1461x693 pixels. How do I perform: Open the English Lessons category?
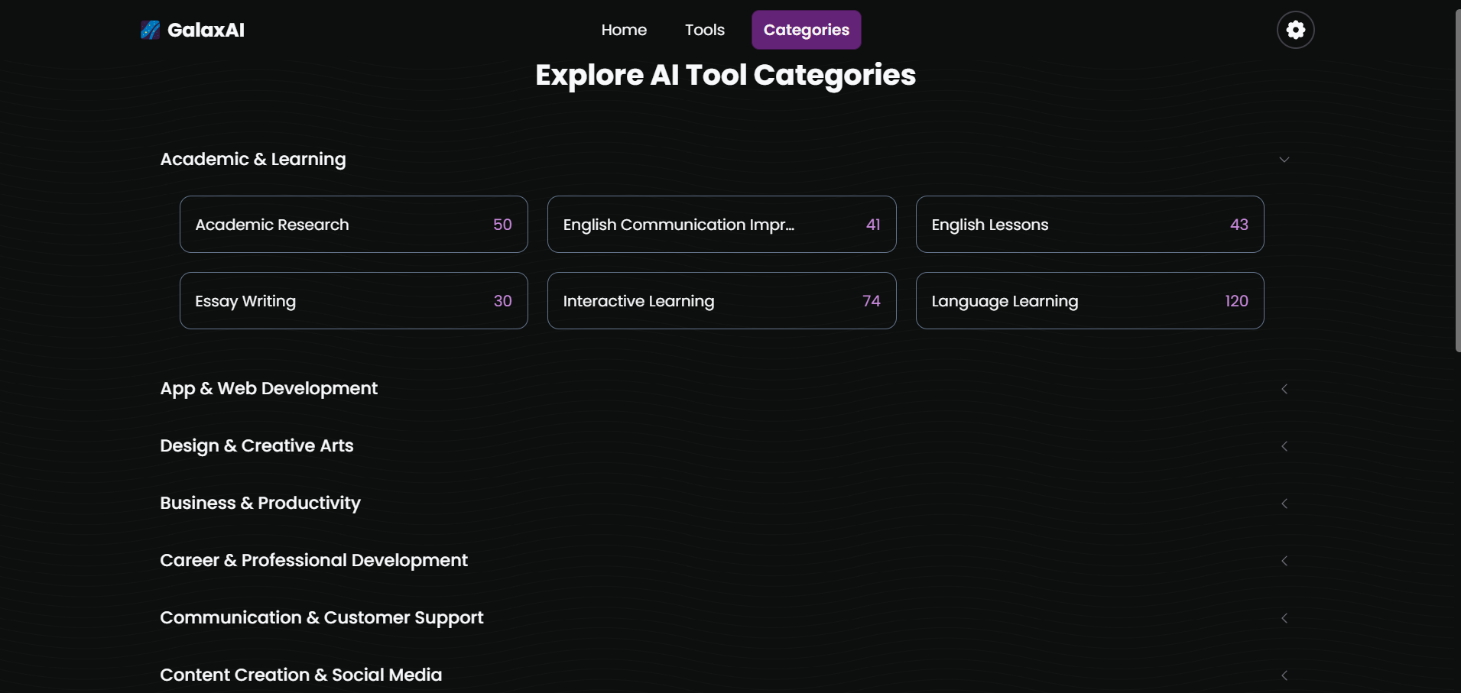pos(1089,225)
